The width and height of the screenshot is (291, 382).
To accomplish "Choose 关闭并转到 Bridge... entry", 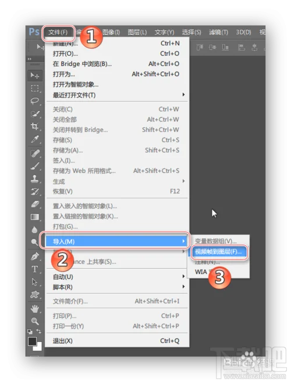I will [116, 130].
